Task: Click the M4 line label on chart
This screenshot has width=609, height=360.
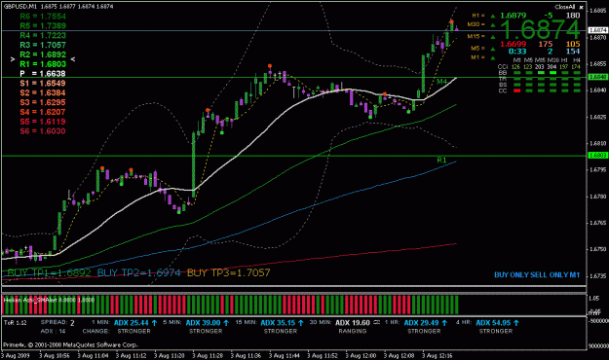Action: 441,82
